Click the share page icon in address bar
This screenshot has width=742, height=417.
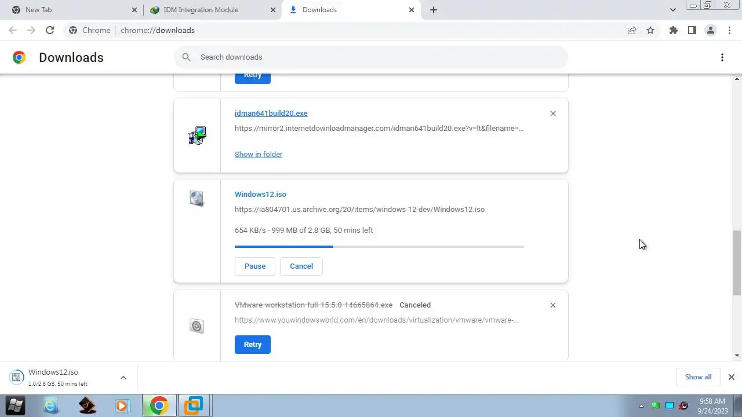tap(632, 30)
